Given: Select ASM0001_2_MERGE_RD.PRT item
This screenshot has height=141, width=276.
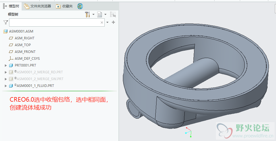Looking at the screenshot, I should (40, 72).
